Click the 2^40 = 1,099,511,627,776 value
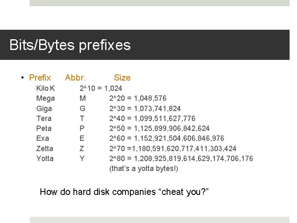Viewport: 297px width, 223px height. pyautogui.click(x=152, y=119)
